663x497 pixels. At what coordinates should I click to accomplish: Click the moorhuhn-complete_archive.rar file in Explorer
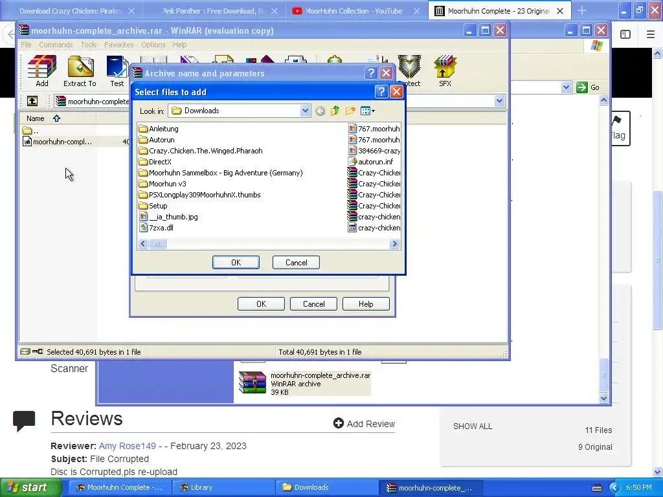304,383
